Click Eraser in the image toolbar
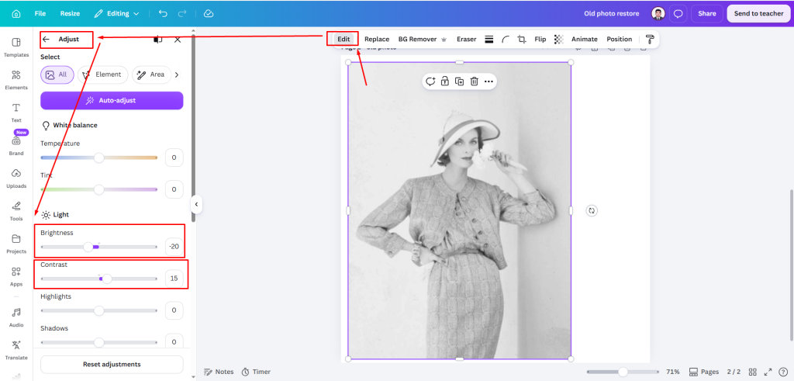 (466, 39)
